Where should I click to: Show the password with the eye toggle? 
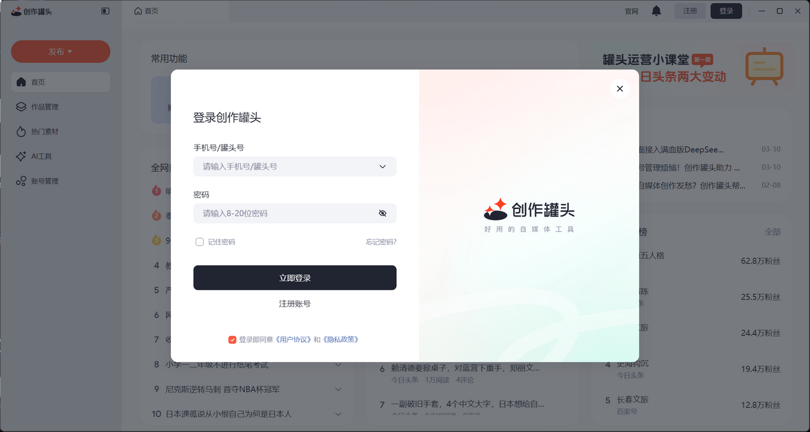click(382, 213)
